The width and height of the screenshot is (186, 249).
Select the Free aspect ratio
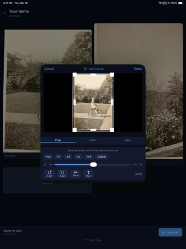click(x=48, y=157)
